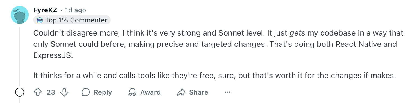Image resolution: width=412 pixels, height=103 pixels.
Task: Click the Reply text label
Action: click(103, 92)
